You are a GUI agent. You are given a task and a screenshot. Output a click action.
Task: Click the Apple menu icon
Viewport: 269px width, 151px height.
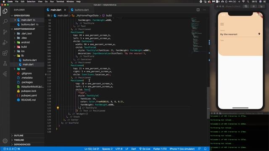[4, 2]
